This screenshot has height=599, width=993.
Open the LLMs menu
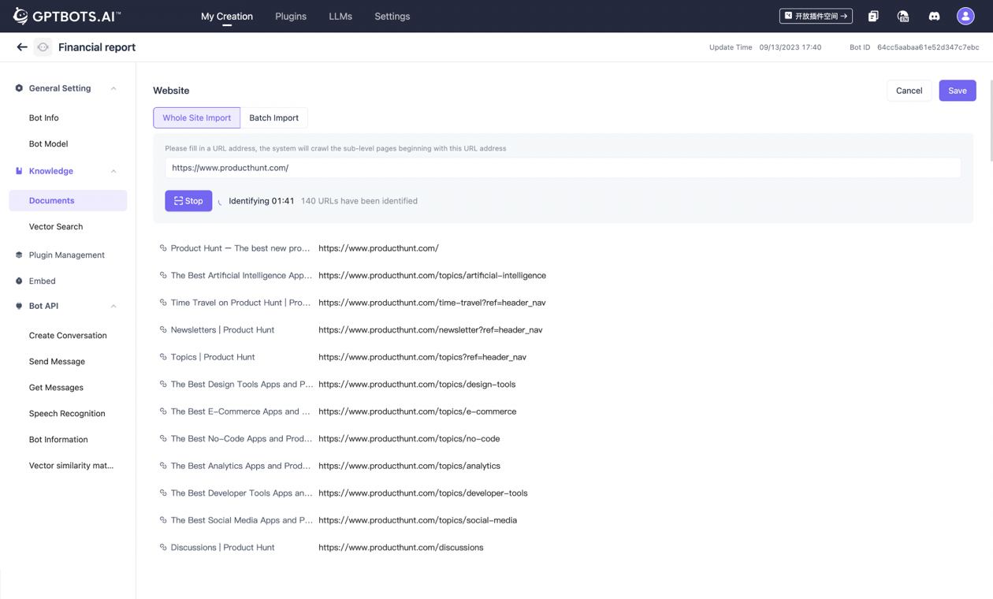point(340,16)
